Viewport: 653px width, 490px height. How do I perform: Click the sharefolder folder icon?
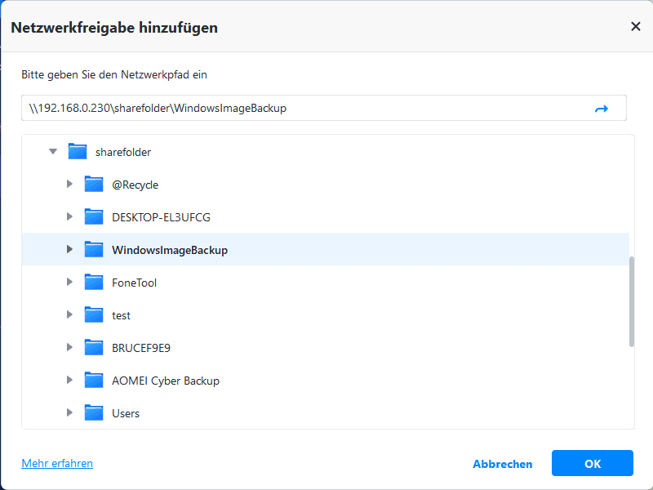[x=78, y=152]
